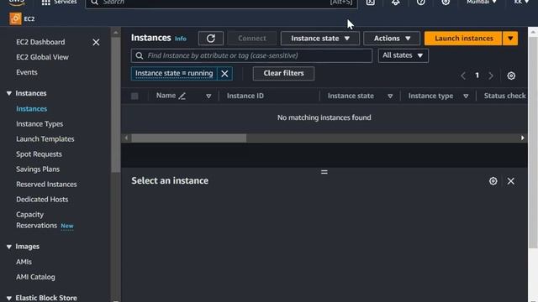Close the EC2 navigation sidebar
This screenshot has width=538, height=302.
[x=96, y=43]
